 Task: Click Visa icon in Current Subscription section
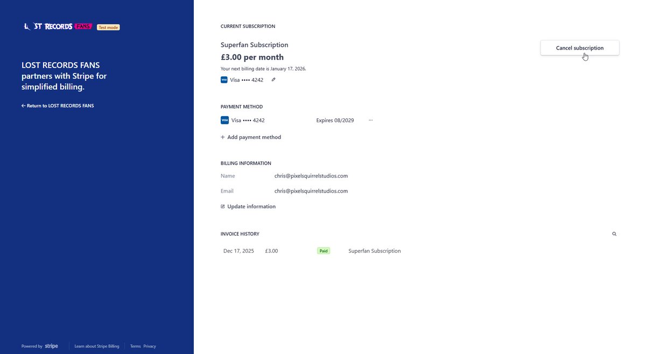click(224, 80)
